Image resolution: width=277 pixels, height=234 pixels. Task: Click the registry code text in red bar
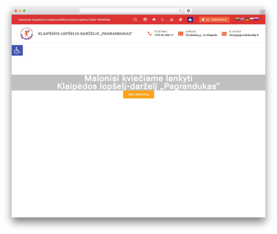tap(64, 19)
